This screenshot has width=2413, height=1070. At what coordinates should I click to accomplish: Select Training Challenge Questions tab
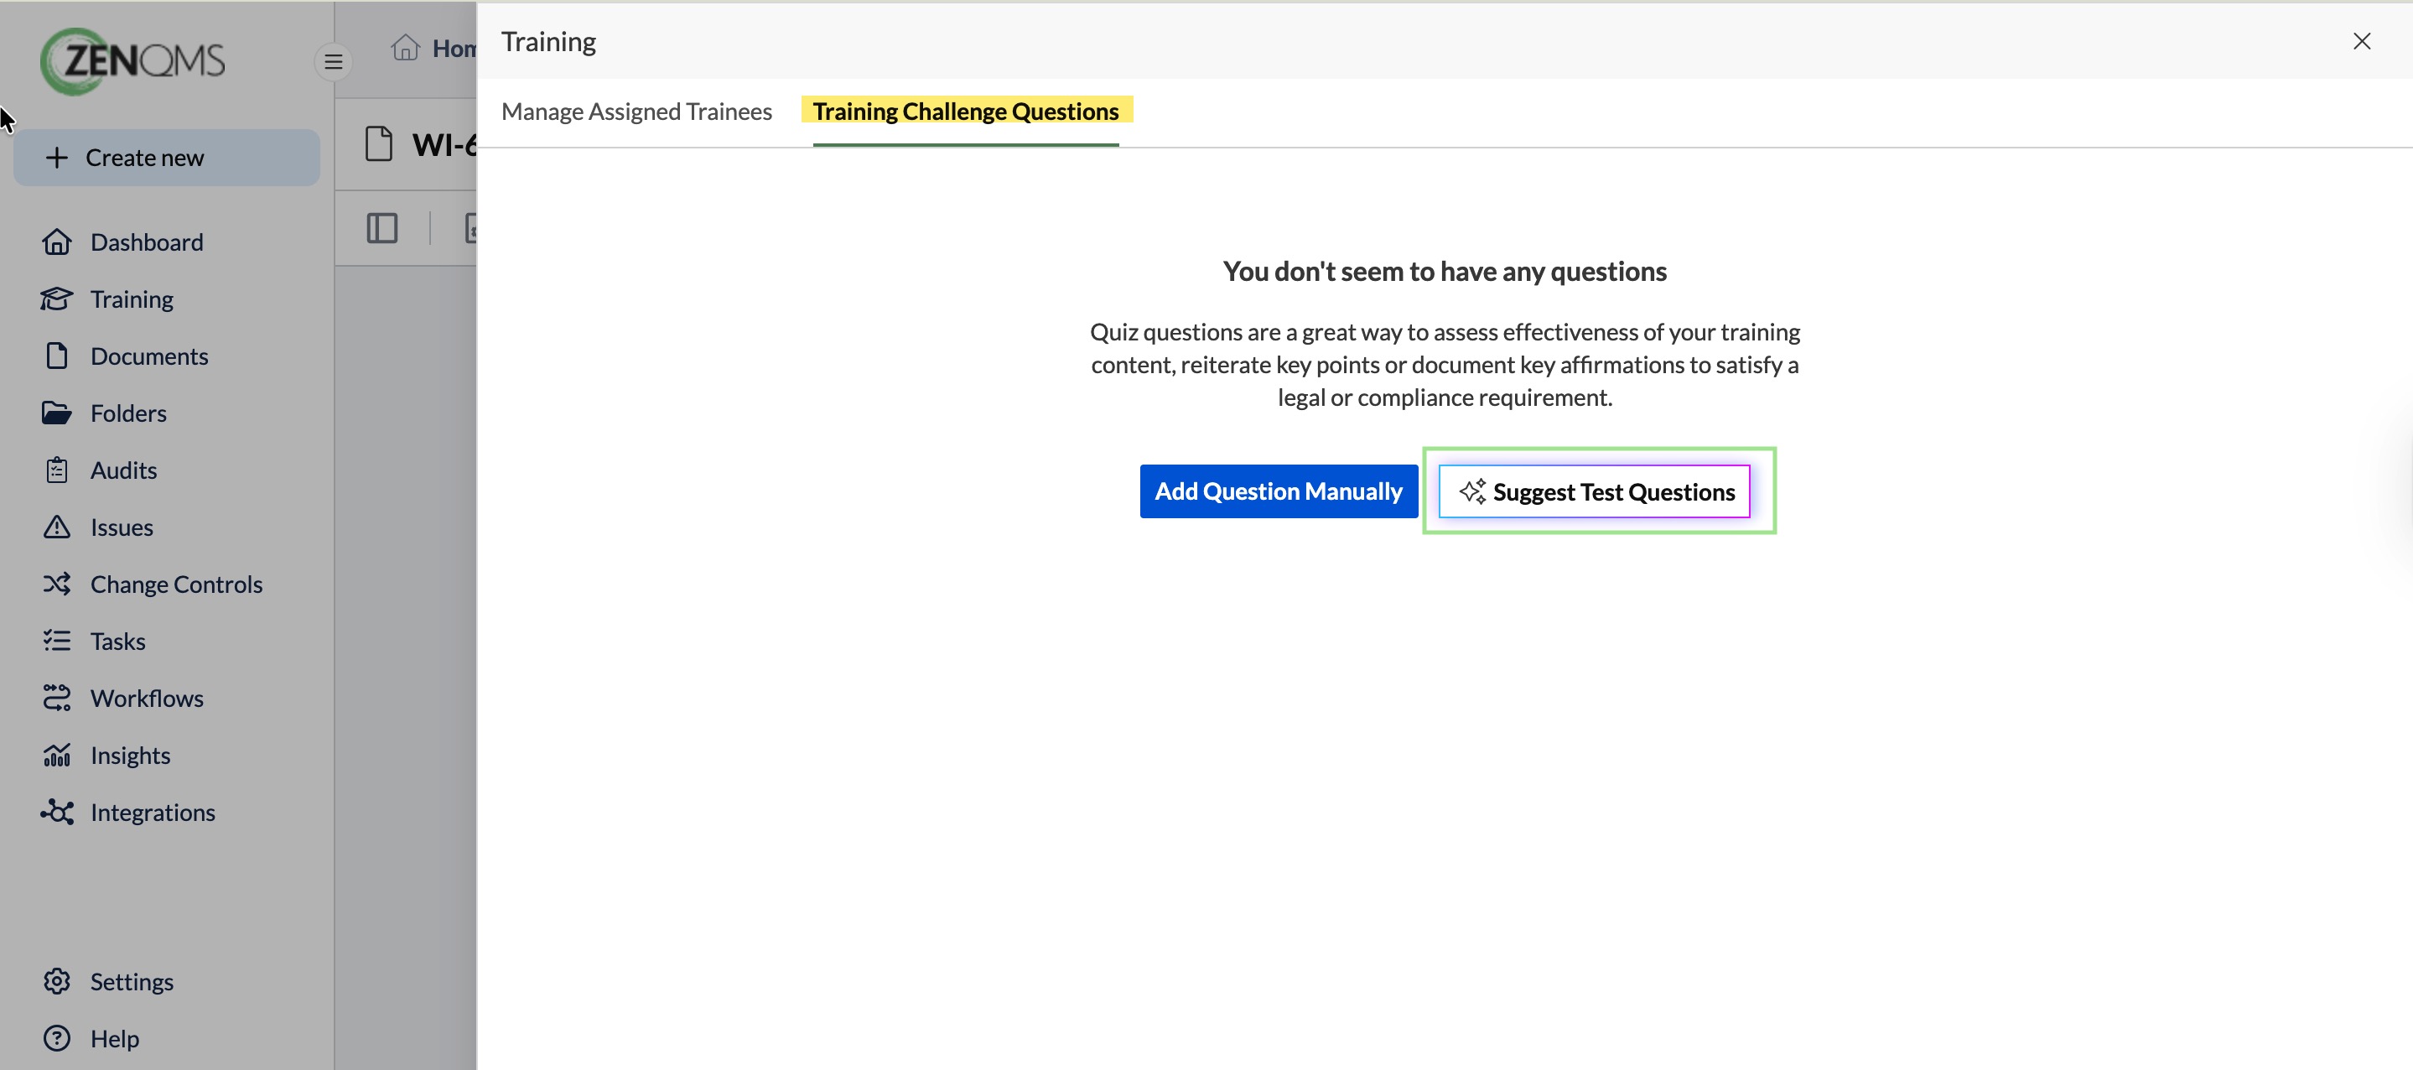tap(966, 112)
